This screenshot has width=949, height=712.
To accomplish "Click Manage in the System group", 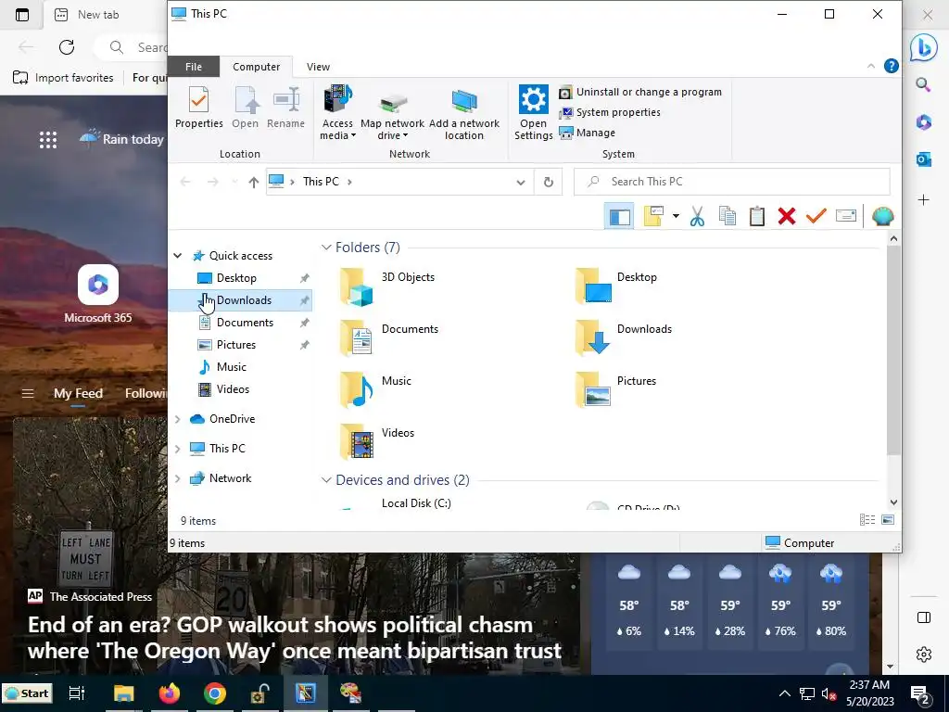I will 587,133.
